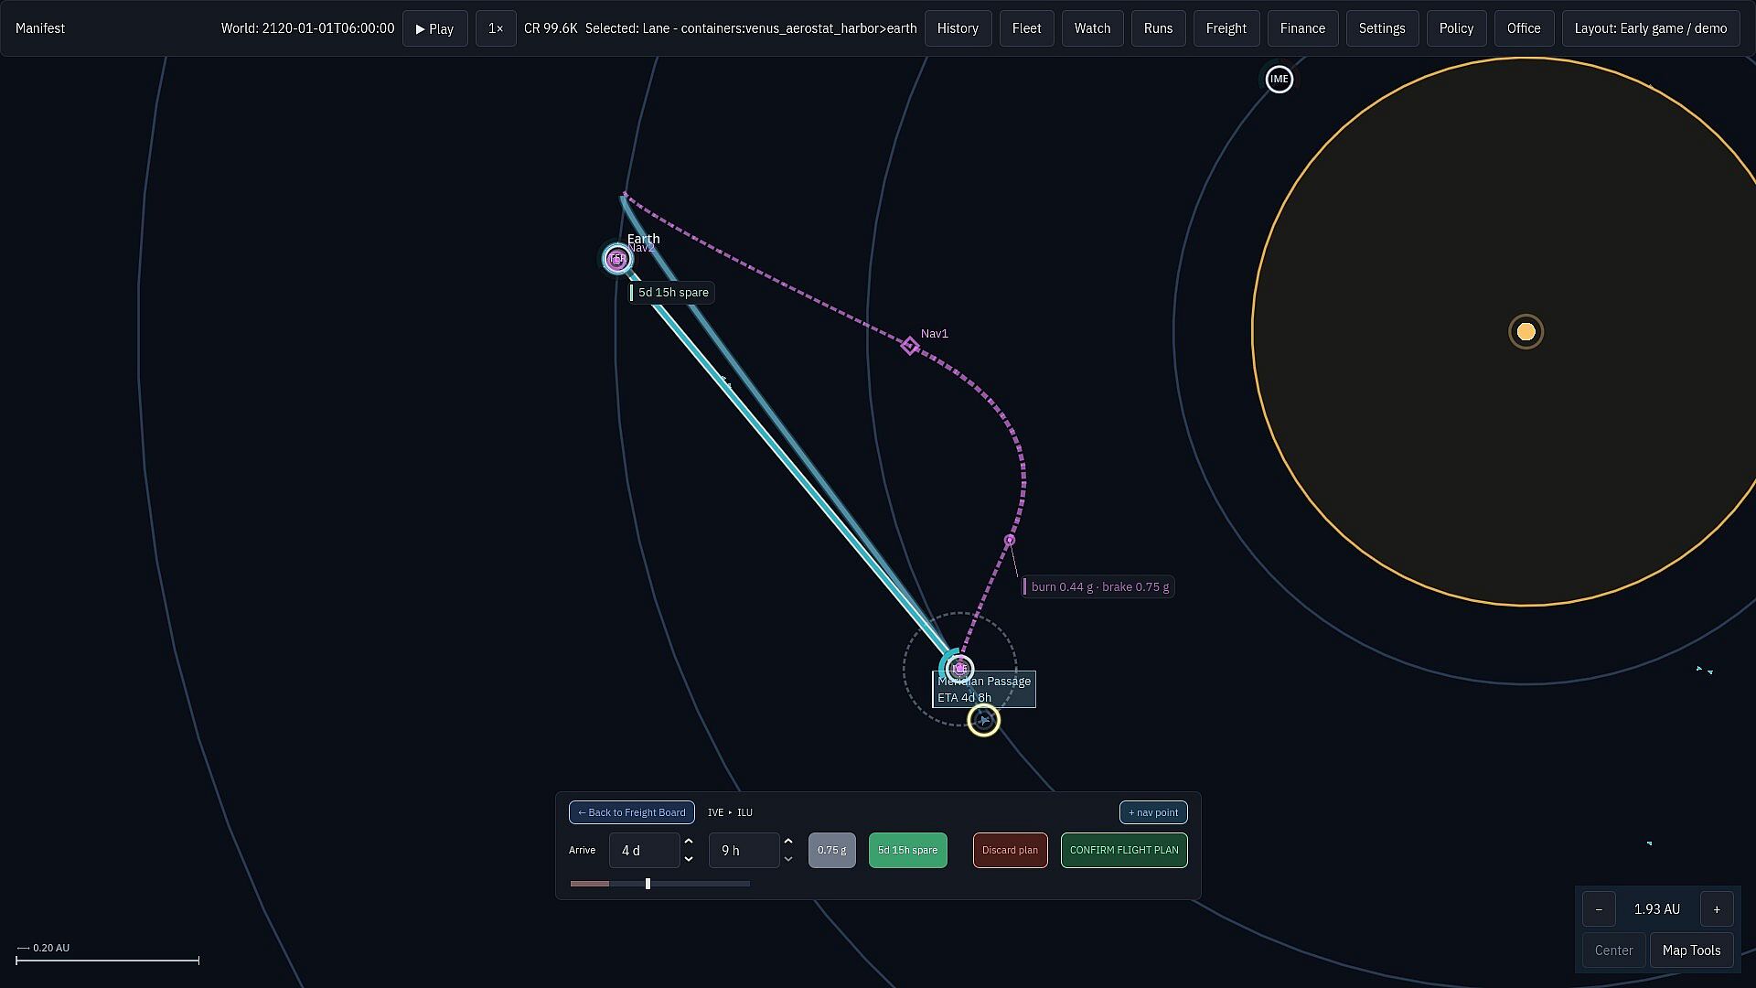Open the History menu

coord(958,28)
